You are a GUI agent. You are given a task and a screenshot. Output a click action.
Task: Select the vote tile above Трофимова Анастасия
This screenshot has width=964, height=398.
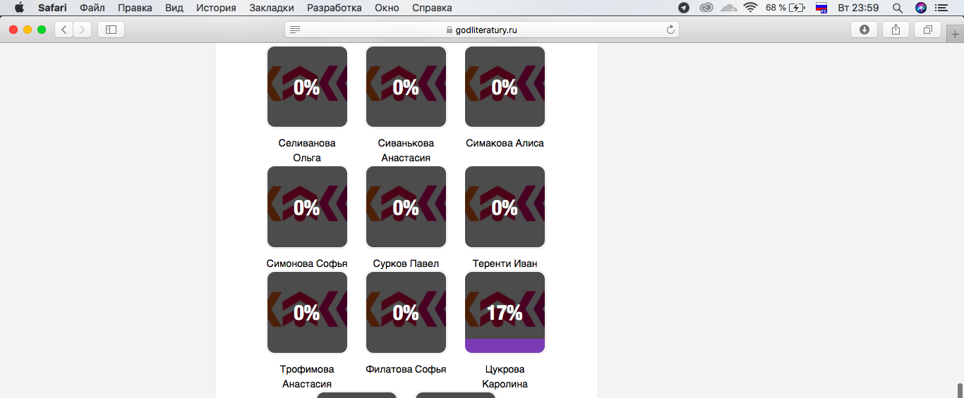[x=307, y=313]
